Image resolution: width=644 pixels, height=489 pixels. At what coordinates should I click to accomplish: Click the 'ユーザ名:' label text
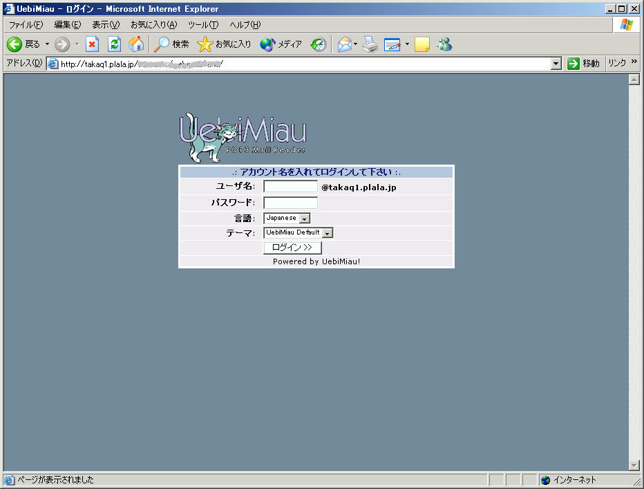tap(236, 186)
